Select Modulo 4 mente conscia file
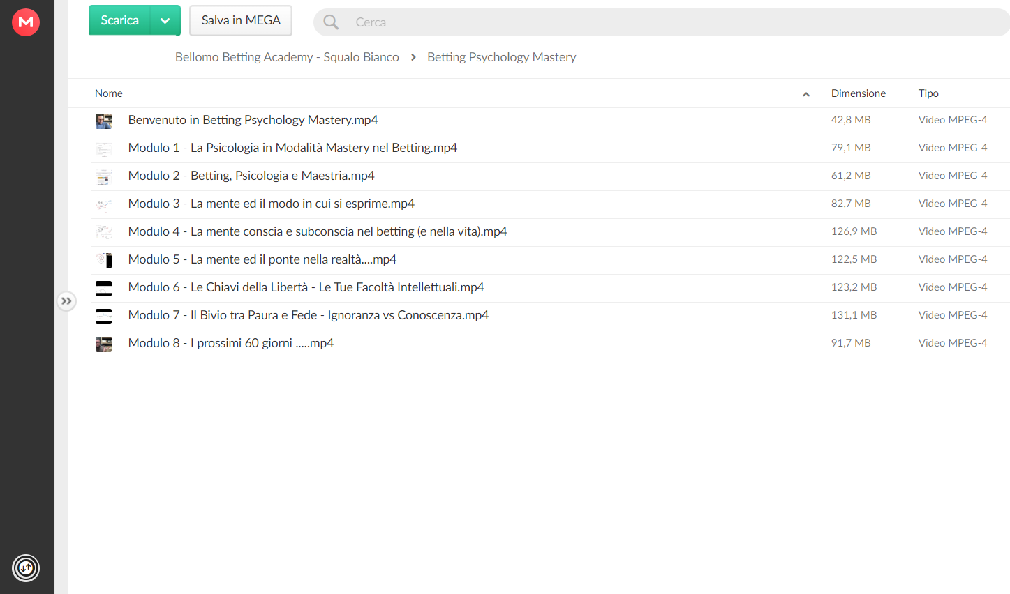 (550, 231)
